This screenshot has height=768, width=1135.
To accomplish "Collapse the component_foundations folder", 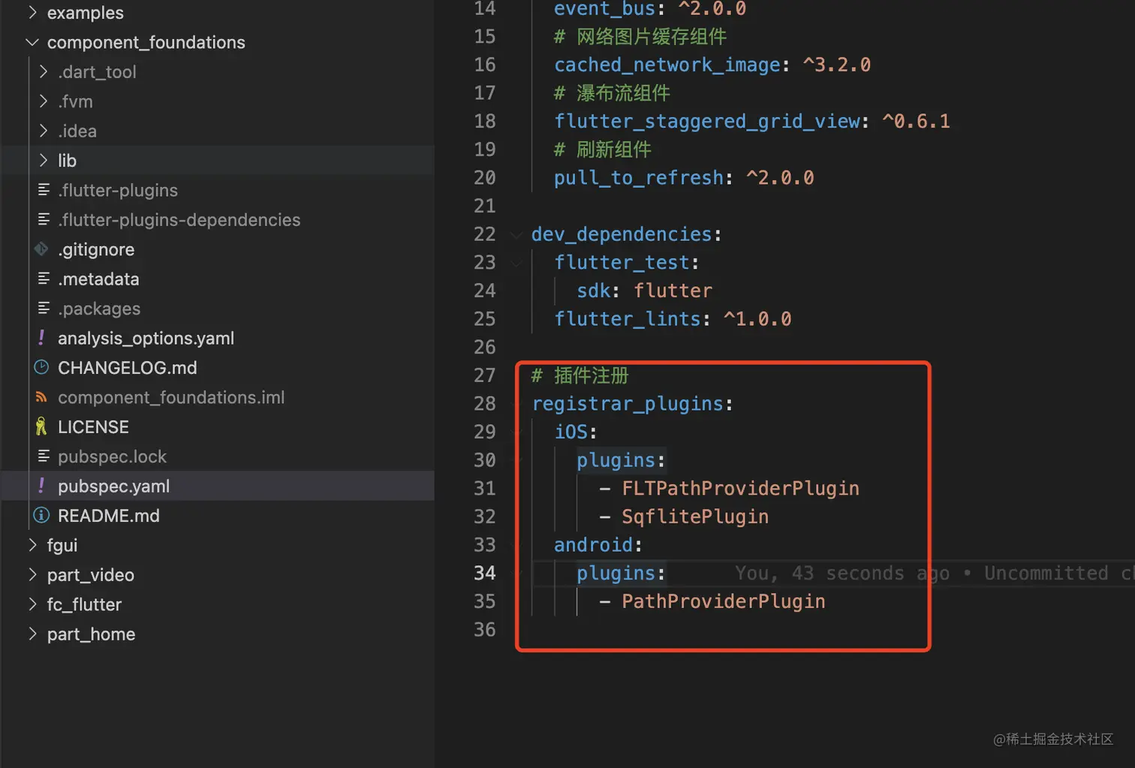I will 32,42.
